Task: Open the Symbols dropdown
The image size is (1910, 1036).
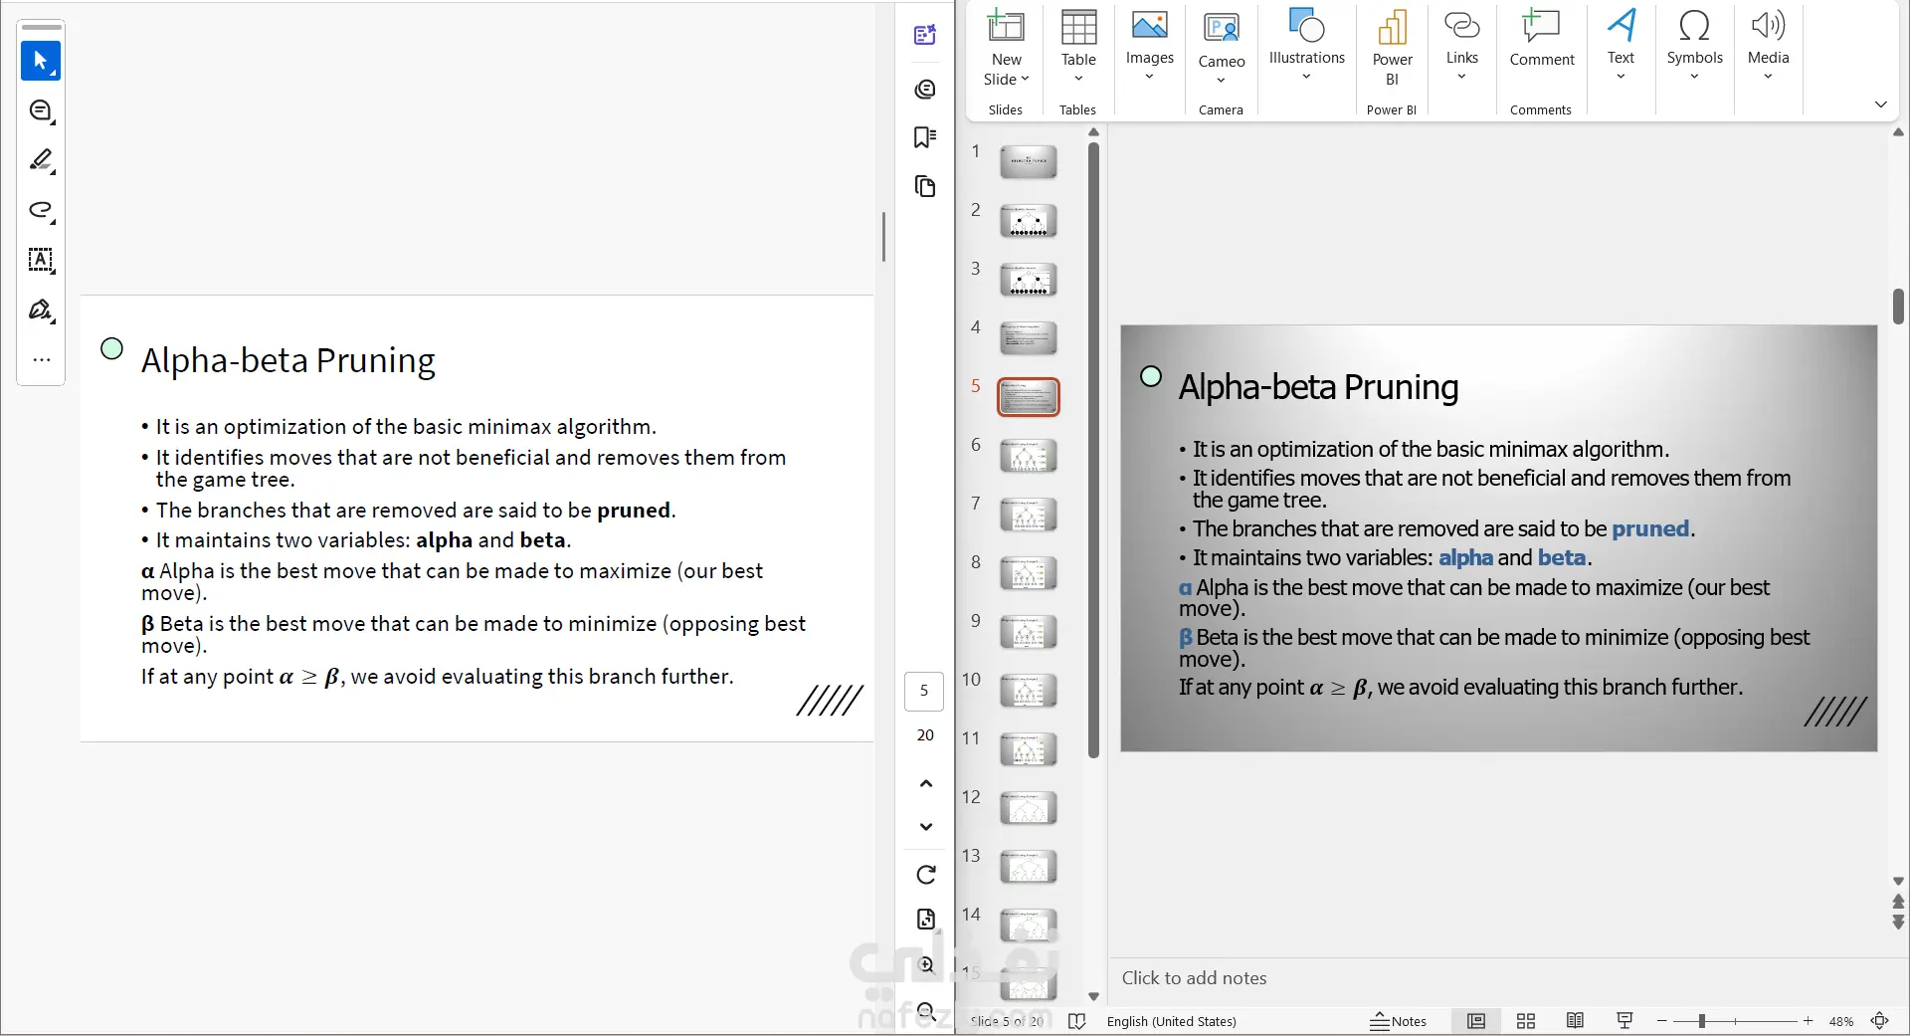Action: [x=1694, y=77]
